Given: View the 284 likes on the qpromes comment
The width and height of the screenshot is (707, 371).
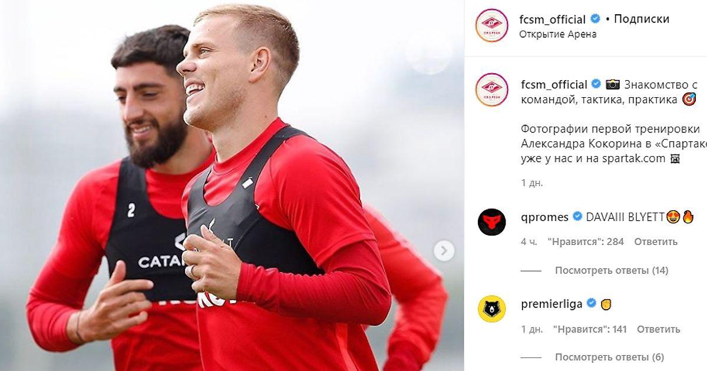Looking at the screenshot, I should 585,241.
